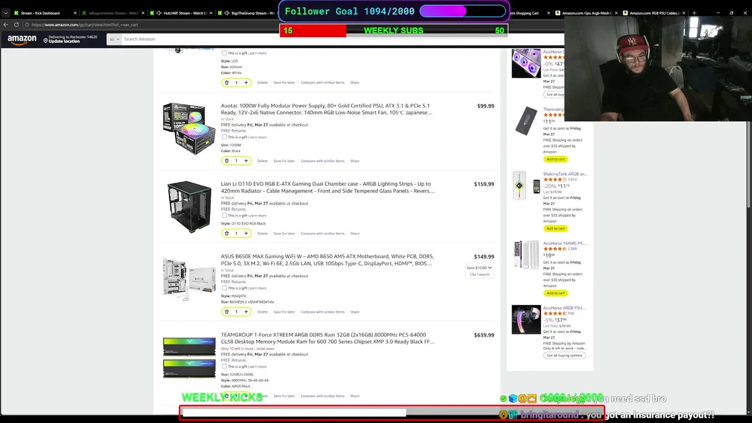Close the Stream - Kick Dashboard tab

click(75, 13)
